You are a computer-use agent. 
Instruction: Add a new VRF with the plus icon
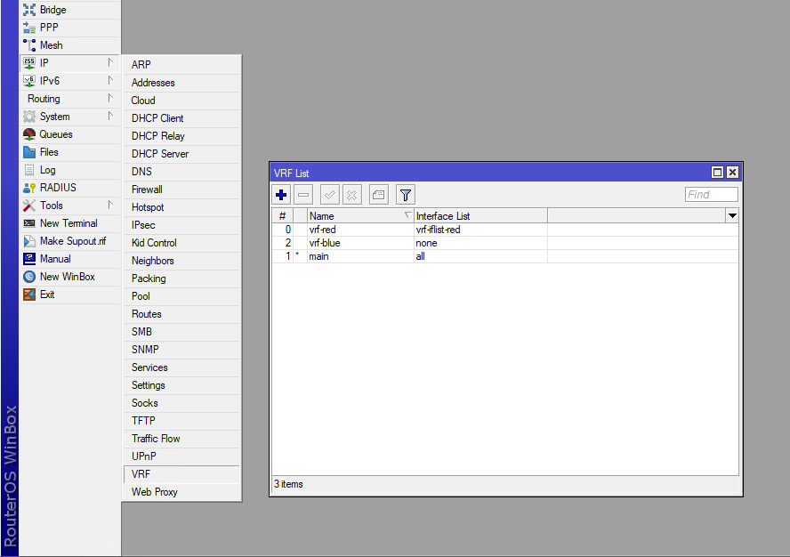point(281,194)
